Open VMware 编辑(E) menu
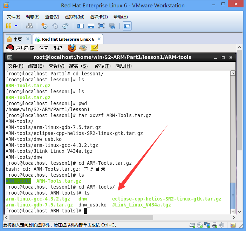 [33, 17]
